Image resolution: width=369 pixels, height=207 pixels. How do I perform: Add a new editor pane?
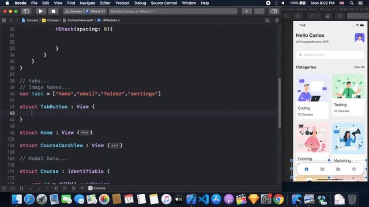pyautogui.click(x=277, y=21)
